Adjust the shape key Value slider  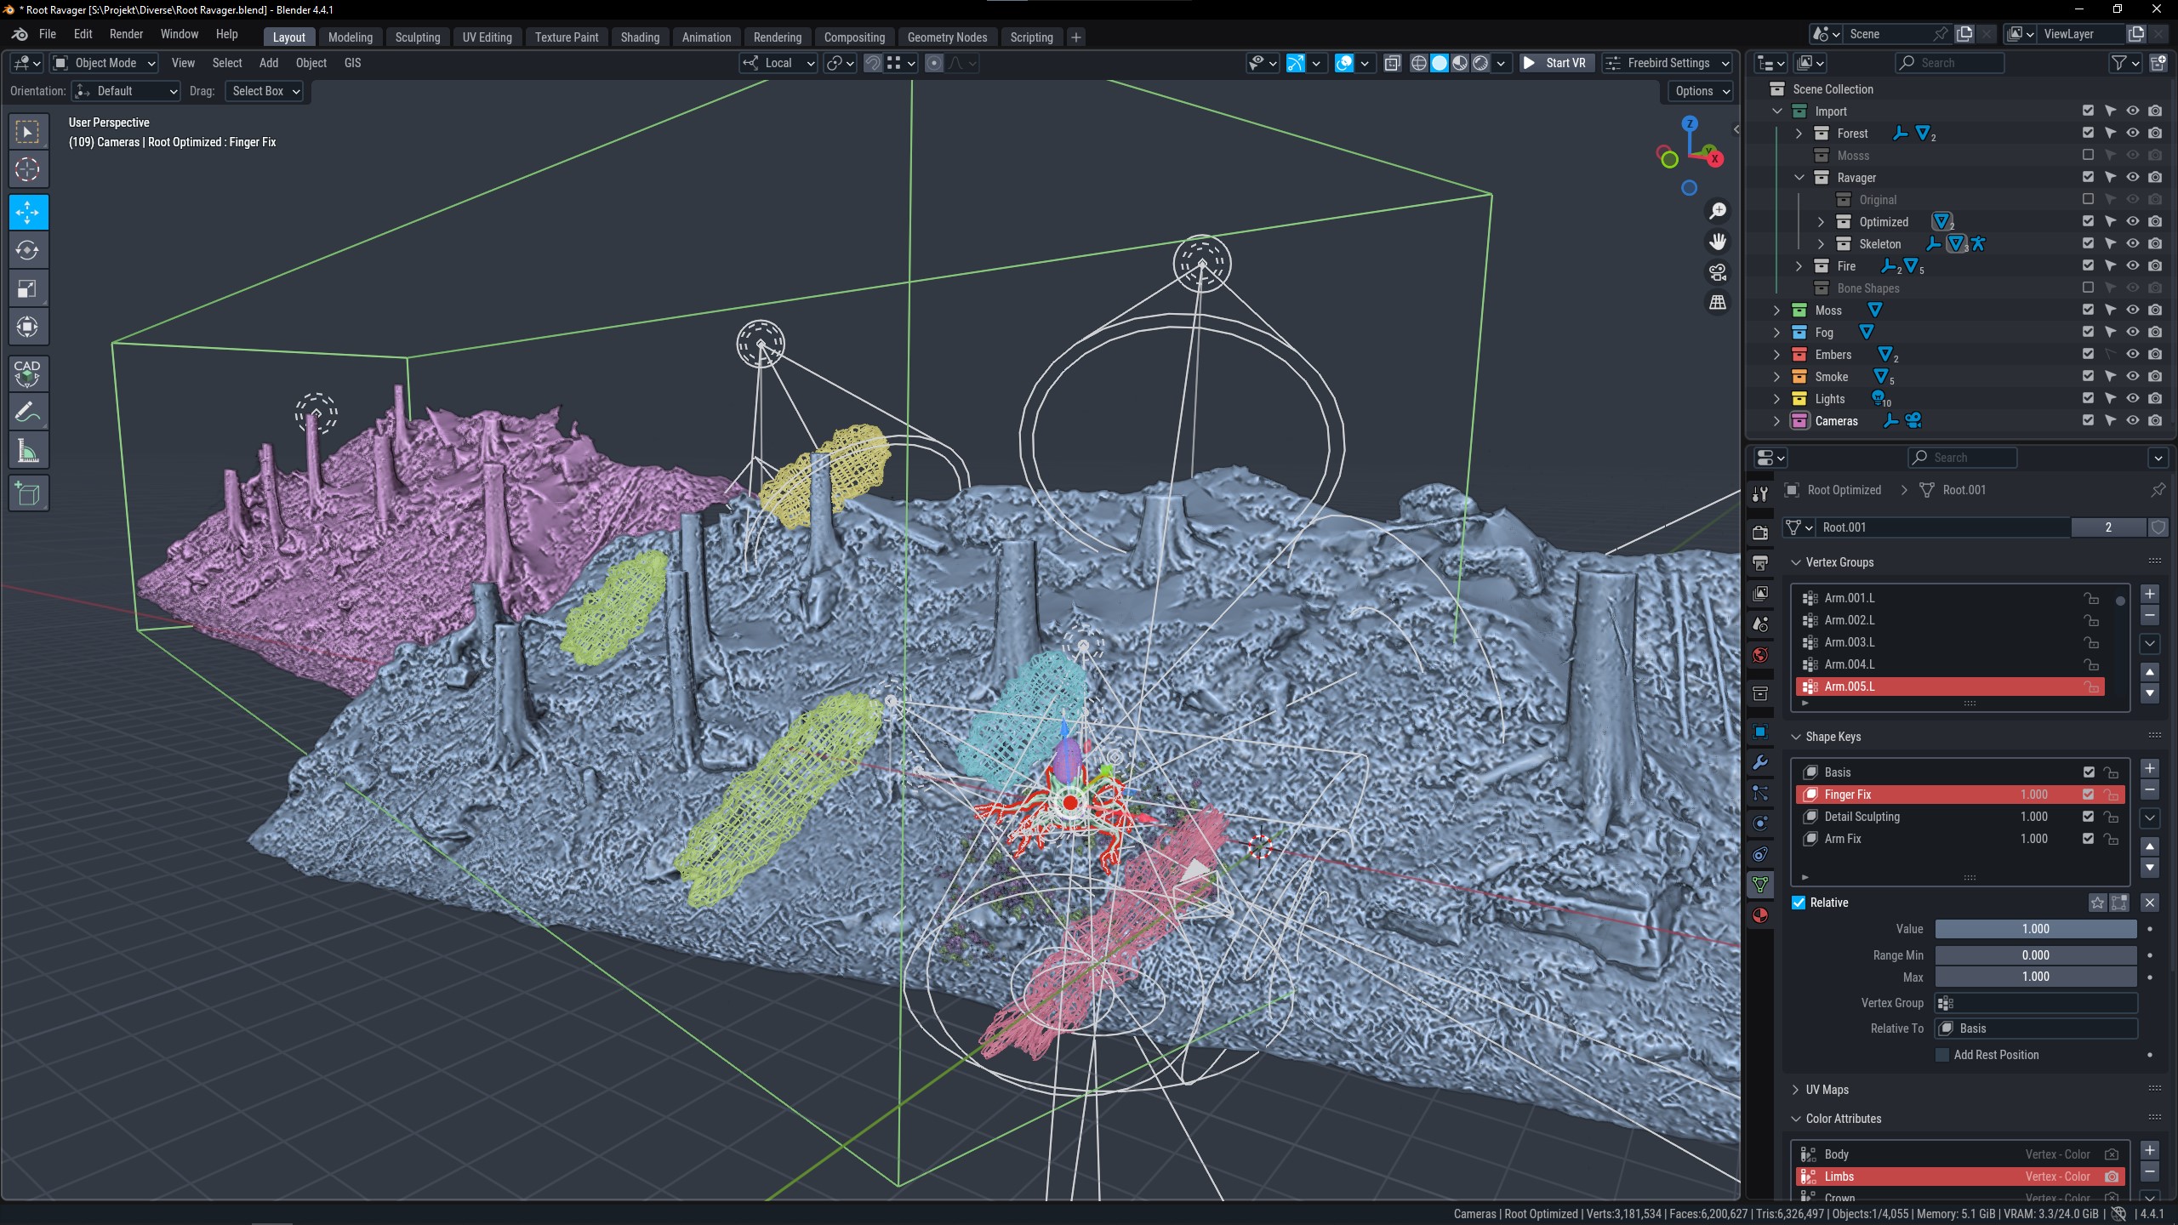pyautogui.click(x=2035, y=929)
